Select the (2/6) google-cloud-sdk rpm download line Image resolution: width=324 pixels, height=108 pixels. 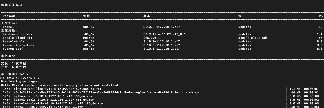pos(100,92)
